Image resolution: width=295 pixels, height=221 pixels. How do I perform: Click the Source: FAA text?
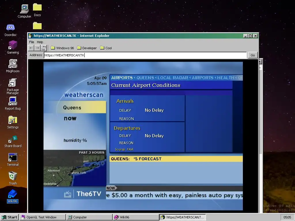[x=124, y=149]
